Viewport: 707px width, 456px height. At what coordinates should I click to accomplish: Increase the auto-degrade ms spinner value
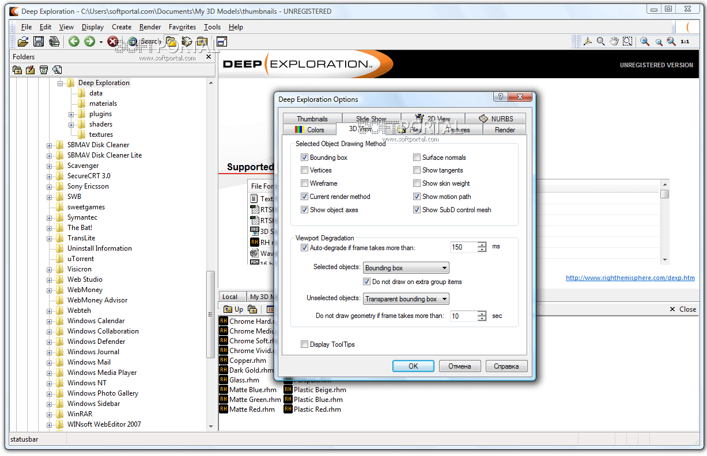pos(482,244)
